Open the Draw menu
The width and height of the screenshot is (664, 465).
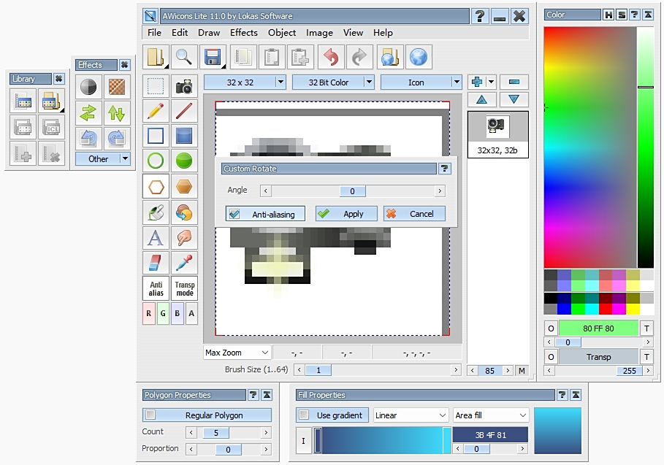coord(209,33)
